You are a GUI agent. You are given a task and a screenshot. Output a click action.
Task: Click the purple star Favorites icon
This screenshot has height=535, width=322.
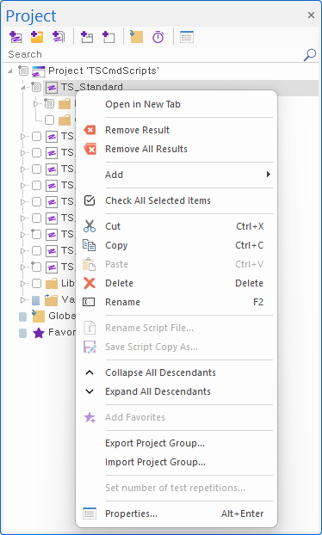[x=39, y=333]
